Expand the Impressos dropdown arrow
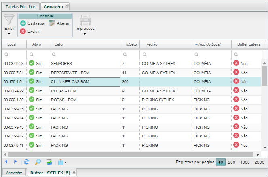268x177 pixels. [84, 34]
